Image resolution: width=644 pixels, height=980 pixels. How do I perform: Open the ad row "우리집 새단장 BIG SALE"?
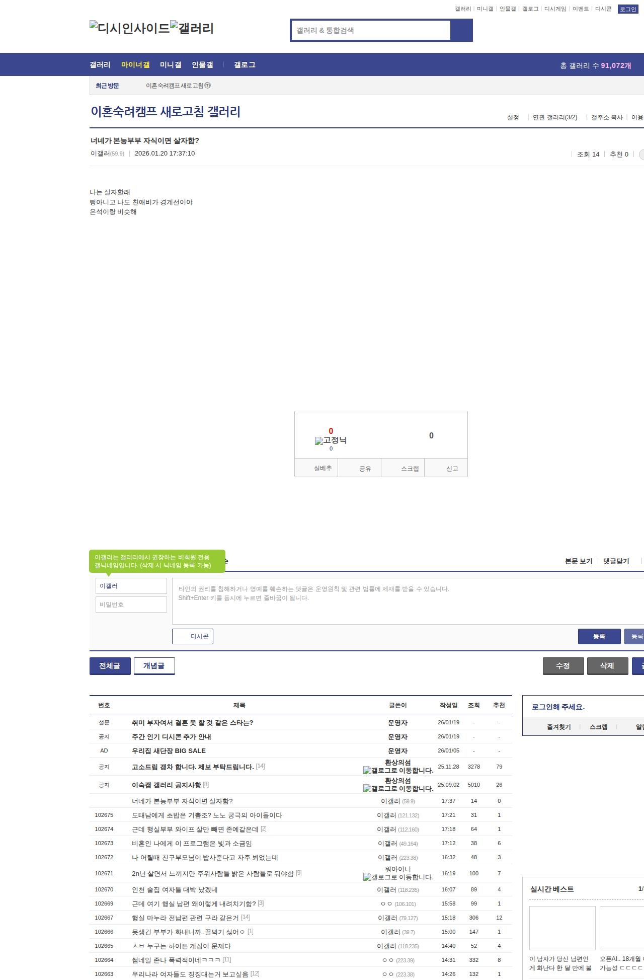pyautogui.click(x=169, y=750)
